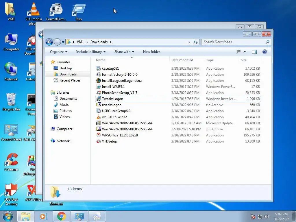Select the USBGuardSetup6.9 file icon
The width and height of the screenshot is (296, 222).
(x=99, y=111)
